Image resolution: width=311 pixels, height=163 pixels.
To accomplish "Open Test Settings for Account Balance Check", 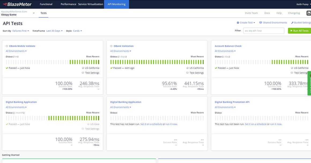I will (299, 73).
